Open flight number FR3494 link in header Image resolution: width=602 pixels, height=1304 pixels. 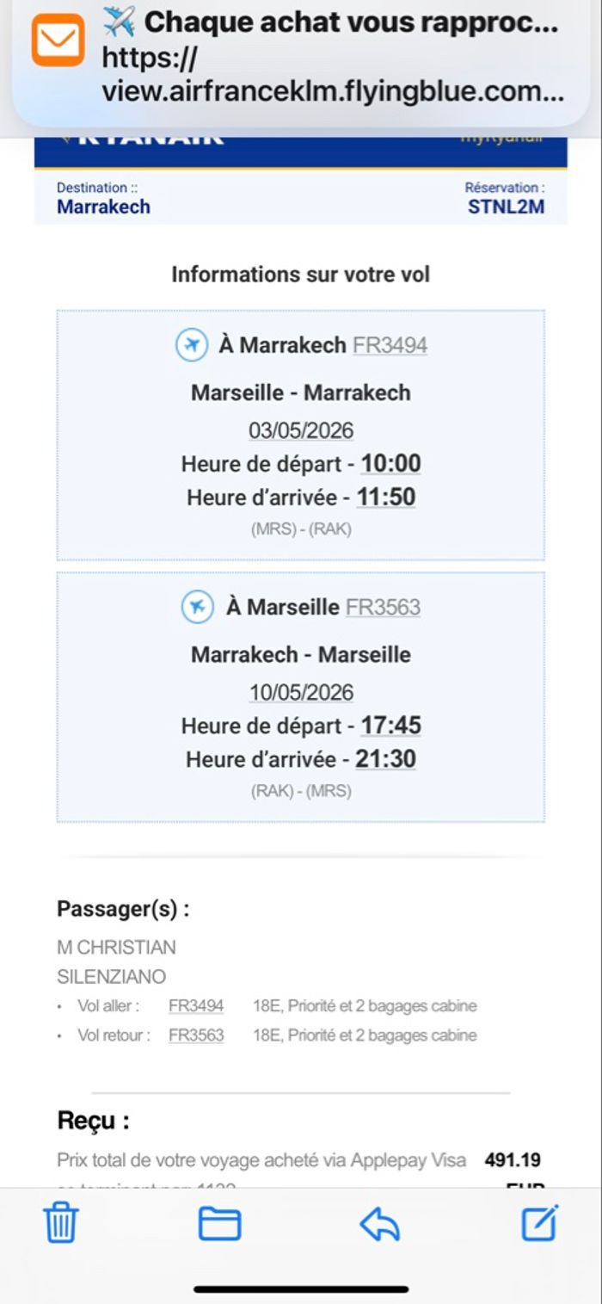click(x=390, y=345)
